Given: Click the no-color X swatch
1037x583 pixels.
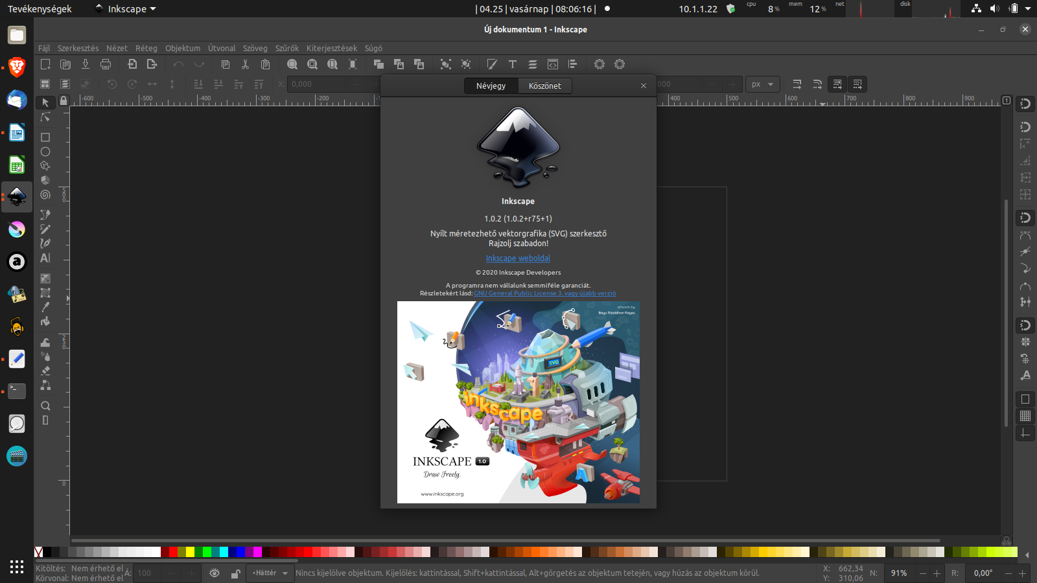Looking at the screenshot, I should tap(39, 552).
